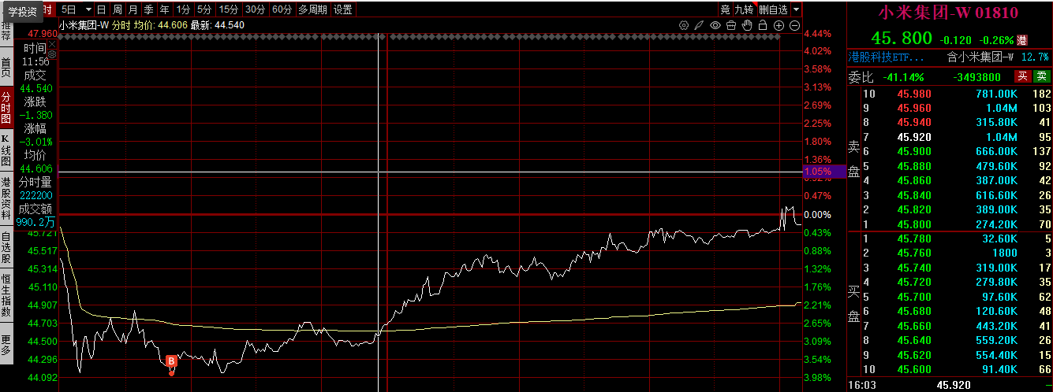Viewport: 1053px width, 392px height.
Task: Open the 港股科技ETF... link
Action: [x=886, y=57]
